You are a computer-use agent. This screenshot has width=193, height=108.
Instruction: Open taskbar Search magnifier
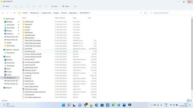pos(69,105)
